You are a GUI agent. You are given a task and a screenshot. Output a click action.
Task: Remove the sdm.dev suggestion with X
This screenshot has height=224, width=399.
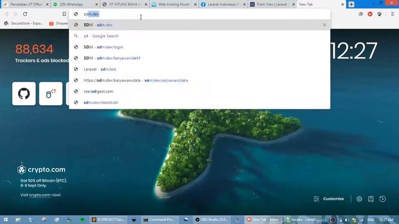[x=324, y=25]
